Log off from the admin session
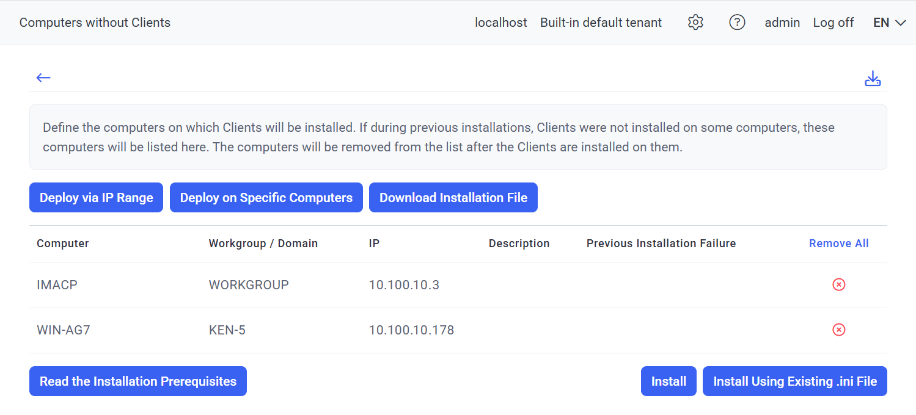The width and height of the screenshot is (916, 415). tap(833, 23)
